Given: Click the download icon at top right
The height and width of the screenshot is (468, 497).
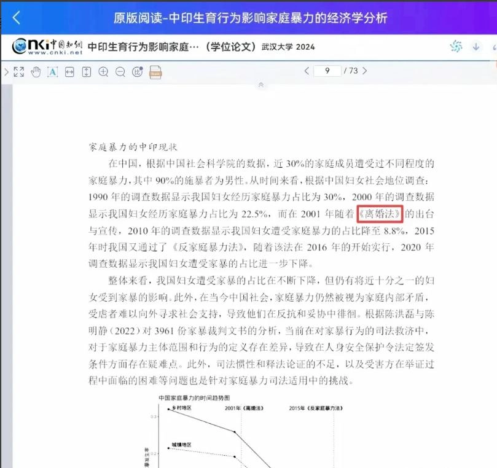Looking at the screenshot, I should coord(474,47).
